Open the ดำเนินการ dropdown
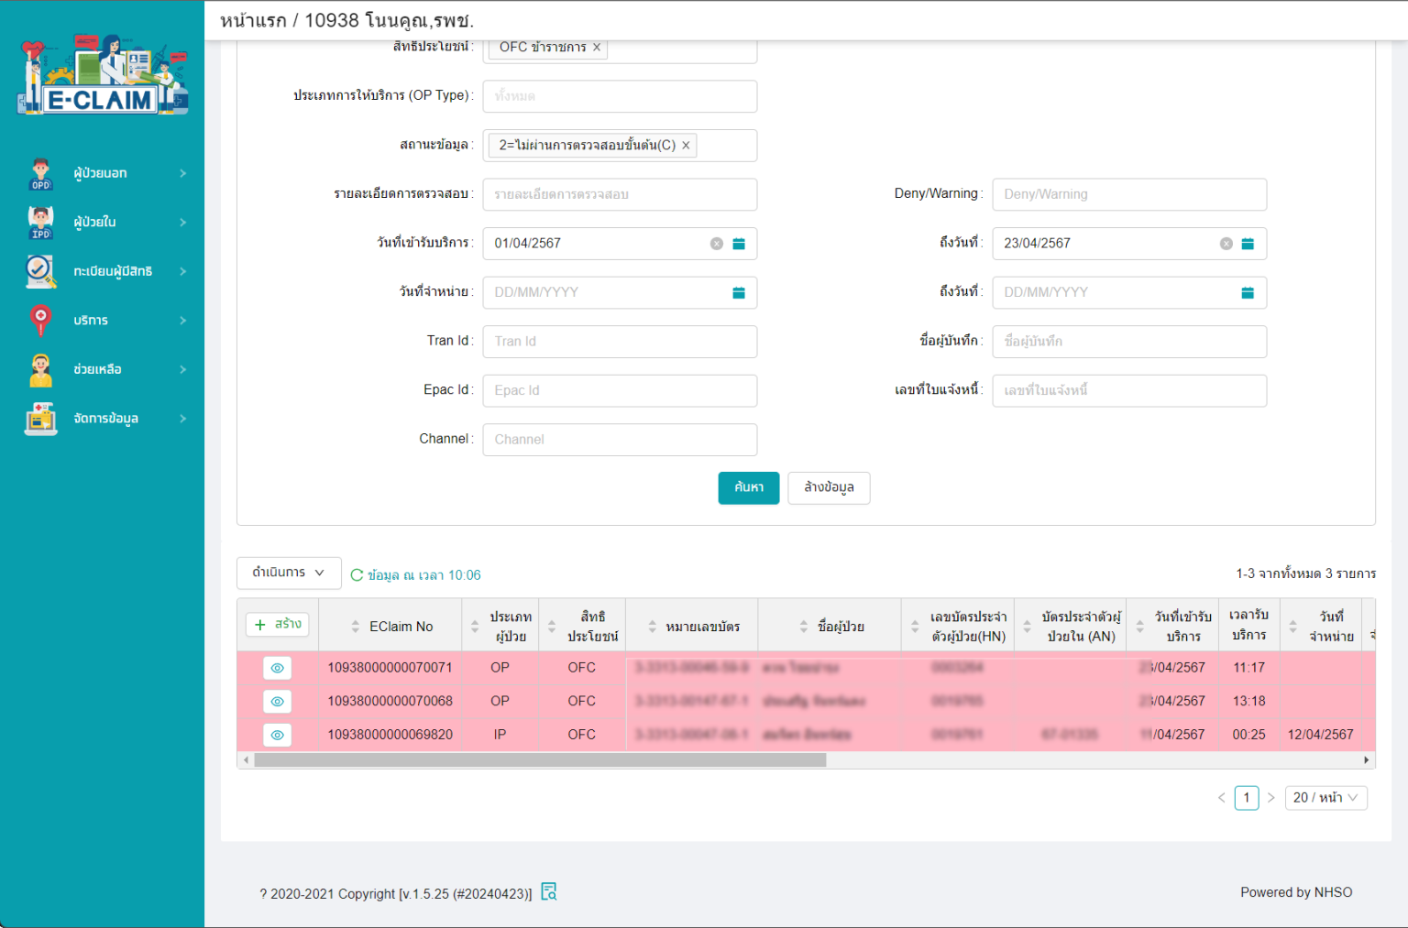1408x928 pixels. tap(288, 573)
